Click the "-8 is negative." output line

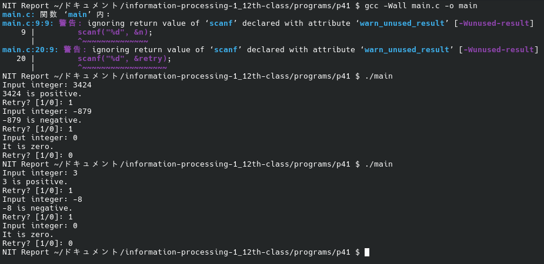tap(37, 208)
